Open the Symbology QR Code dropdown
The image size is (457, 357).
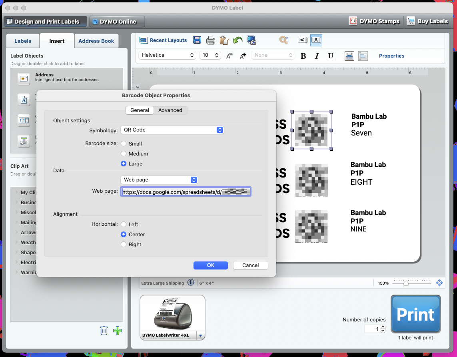point(172,130)
